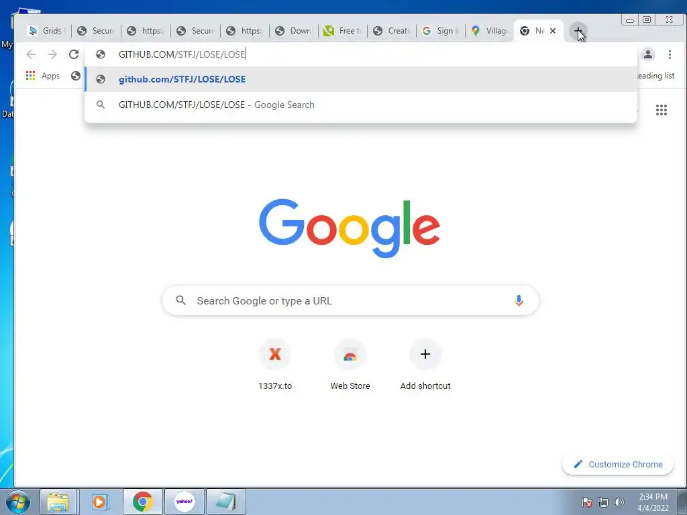Add a new shortcut
Screen dimensions: 687x515
pyautogui.click(x=425, y=365)
